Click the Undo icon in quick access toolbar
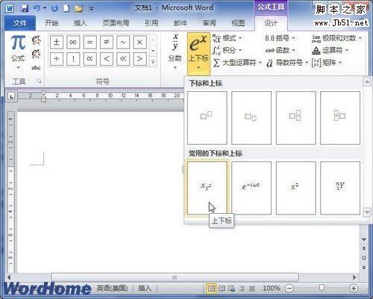Image resolution: width=373 pixels, height=299 pixels. pyautogui.click(x=37, y=8)
